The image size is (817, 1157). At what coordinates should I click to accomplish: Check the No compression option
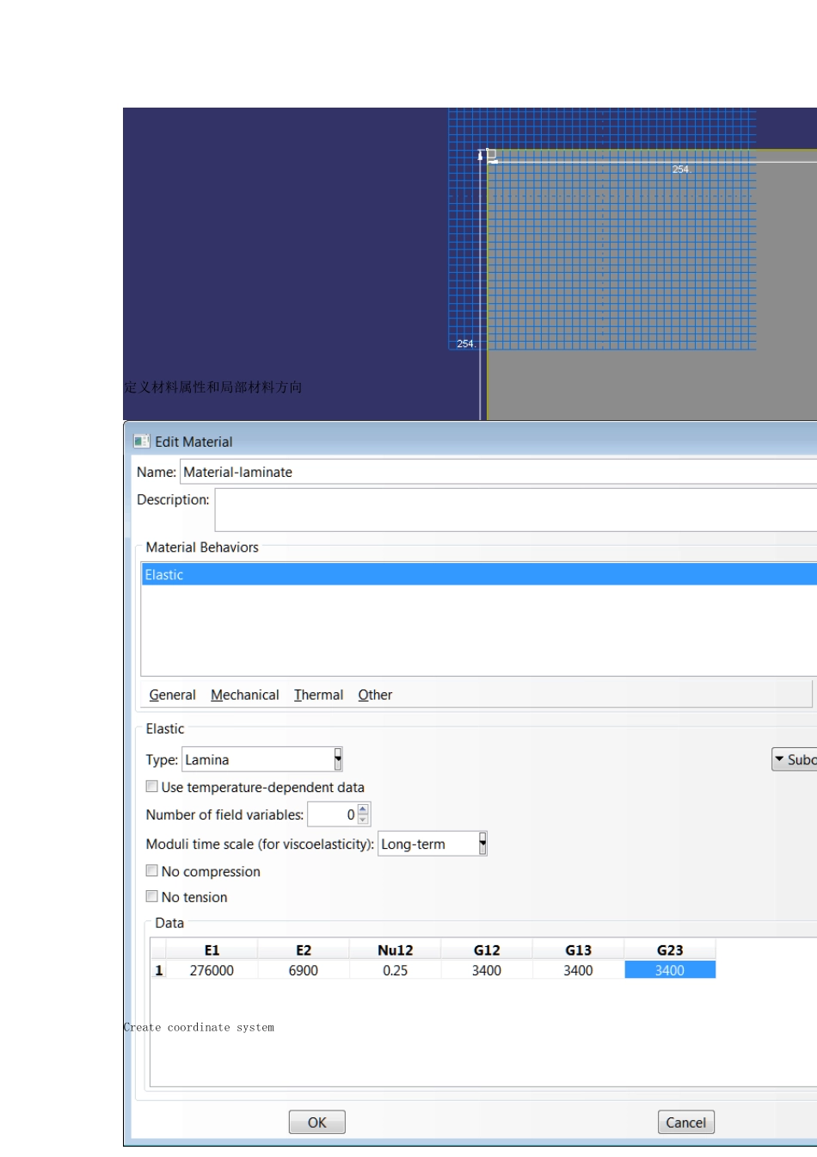click(x=152, y=871)
